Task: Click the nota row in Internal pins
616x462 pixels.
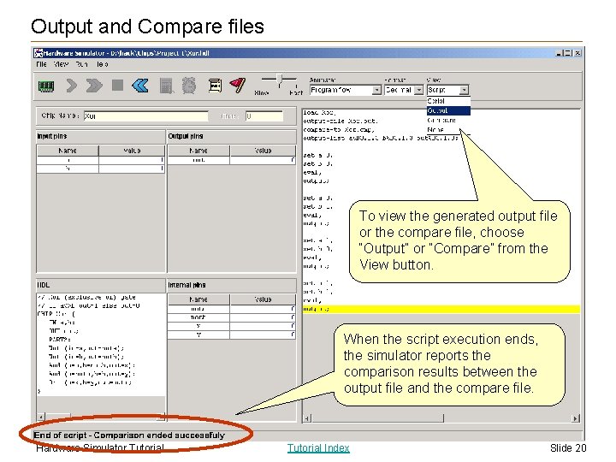Action: point(232,309)
